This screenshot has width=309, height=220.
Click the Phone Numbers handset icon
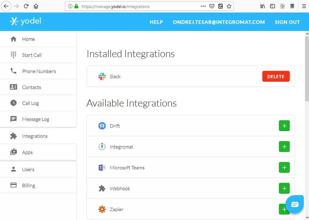pyautogui.click(x=13, y=71)
